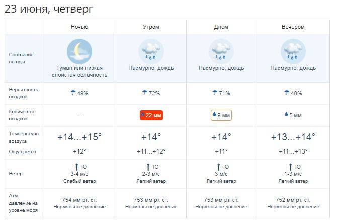The height and width of the screenshot is (223, 346).
Task: Click the south wind arrow in the Вечером column
Action: (290, 167)
